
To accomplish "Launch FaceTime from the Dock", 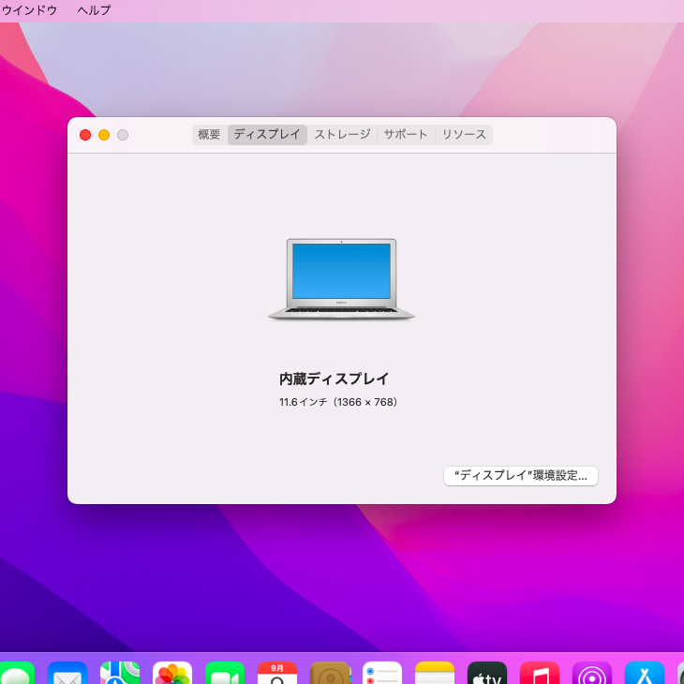I will click(225, 673).
